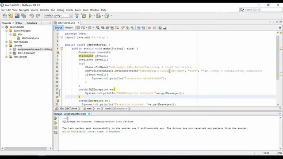Click the 'catch SQLException e' breadcrumb
The image size is (283, 159).
[x=116, y=109]
